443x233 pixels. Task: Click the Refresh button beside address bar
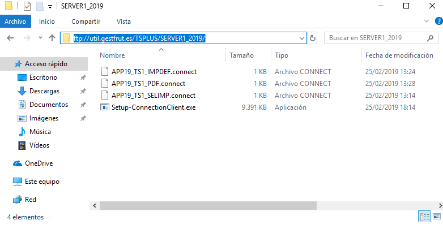point(313,38)
